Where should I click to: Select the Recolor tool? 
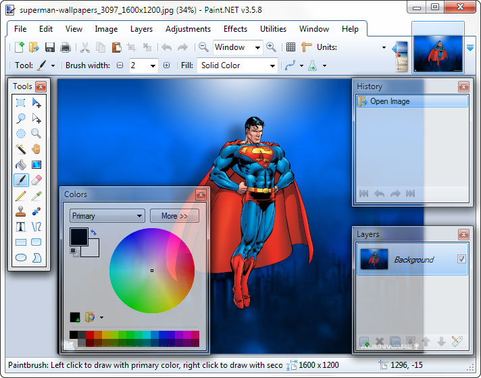[x=36, y=211]
